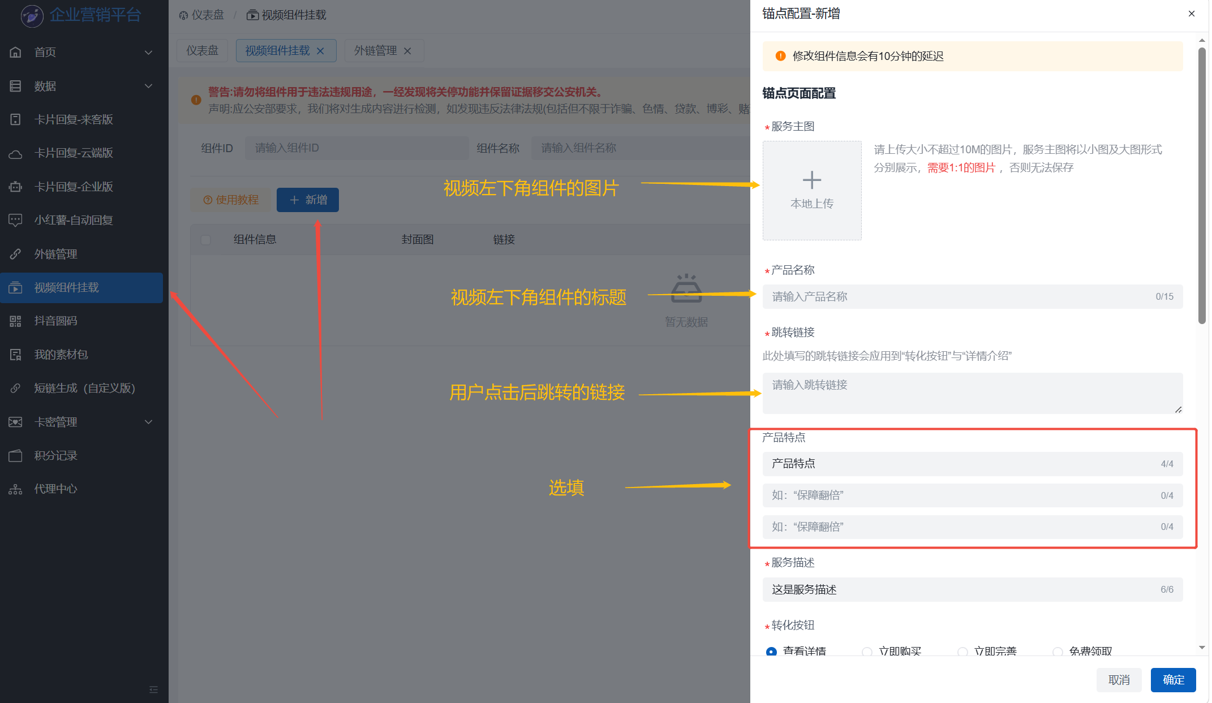
Task: Close the 锚点配置-新增 drawer with the X
Action: (1192, 14)
